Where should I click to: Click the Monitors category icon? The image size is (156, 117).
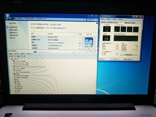[15, 83]
